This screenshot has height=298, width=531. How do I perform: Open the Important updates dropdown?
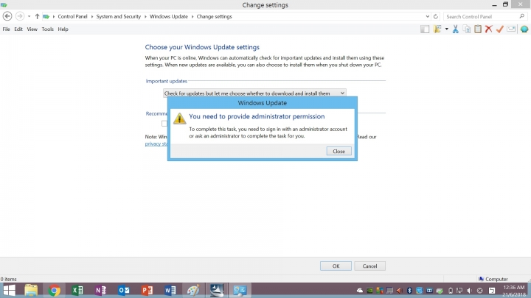point(254,93)
